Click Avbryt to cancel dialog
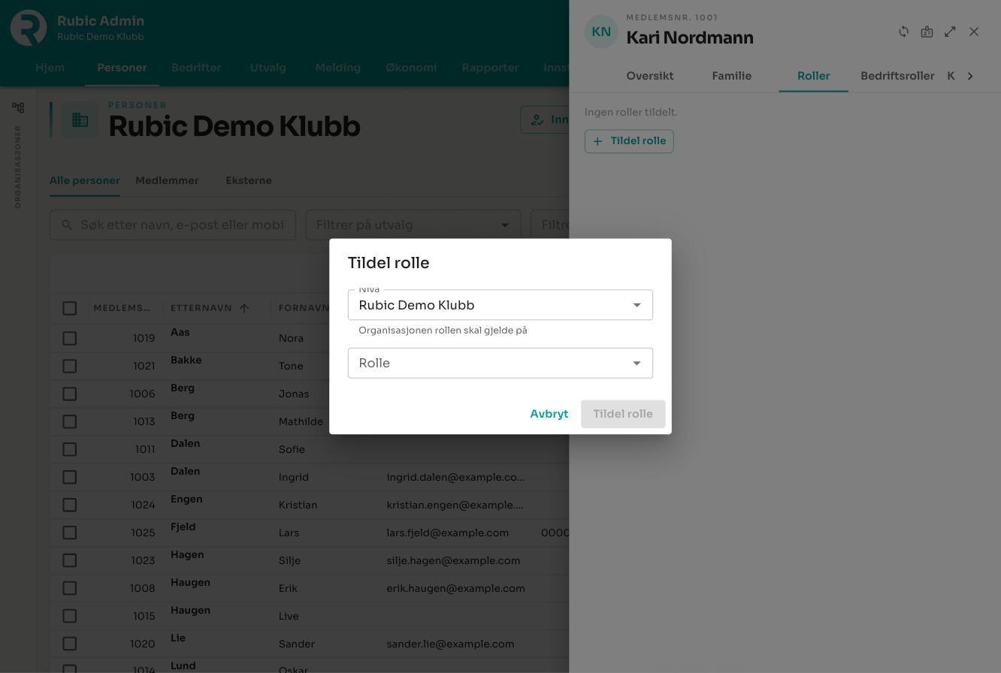 coord(549,414)
